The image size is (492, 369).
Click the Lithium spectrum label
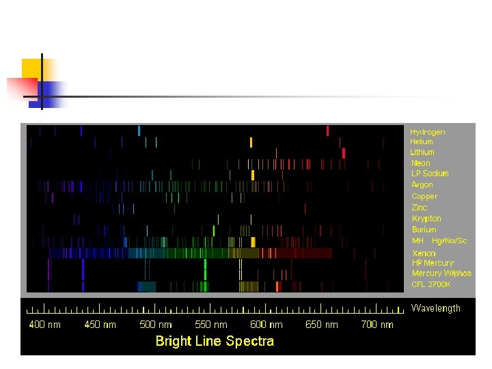422,152
